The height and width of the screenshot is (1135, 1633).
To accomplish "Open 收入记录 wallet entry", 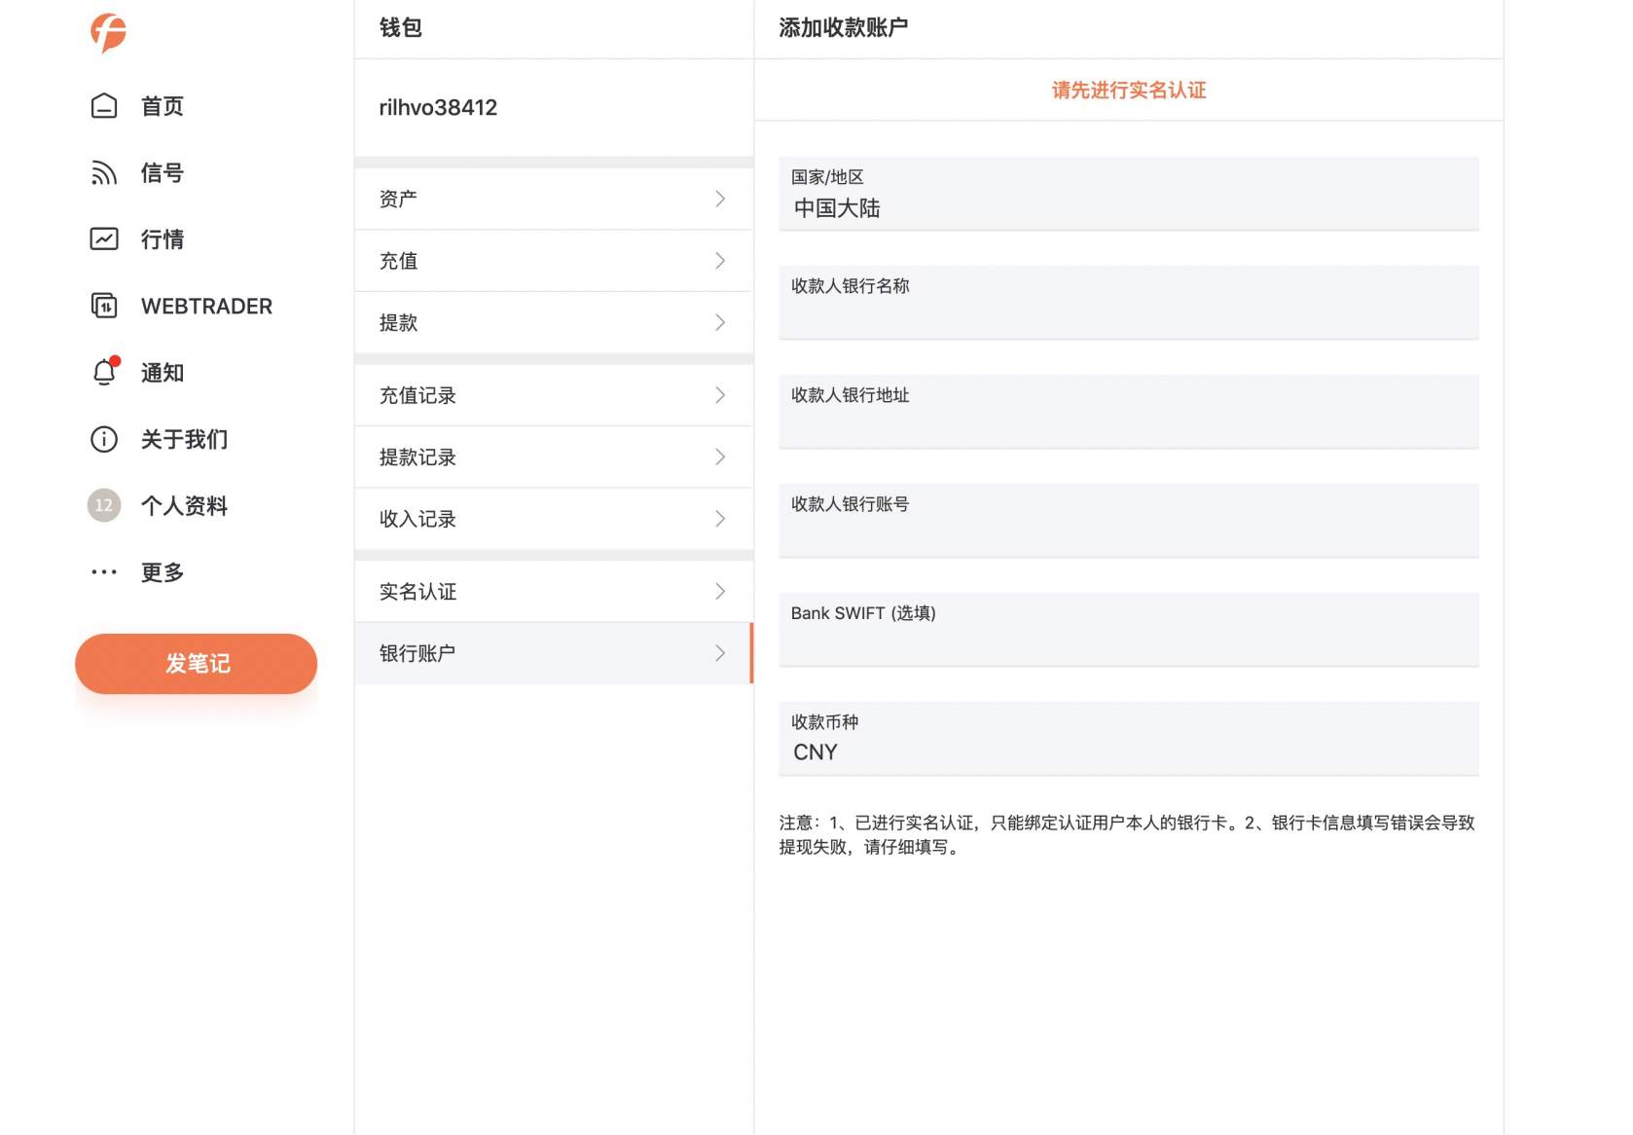I will 554,518.
